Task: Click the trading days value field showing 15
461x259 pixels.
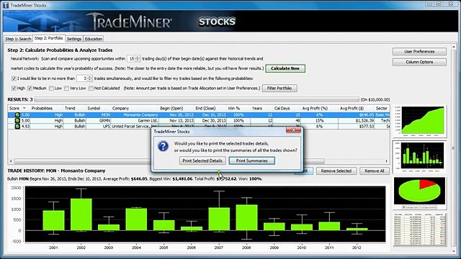Action: coord(131,59)
